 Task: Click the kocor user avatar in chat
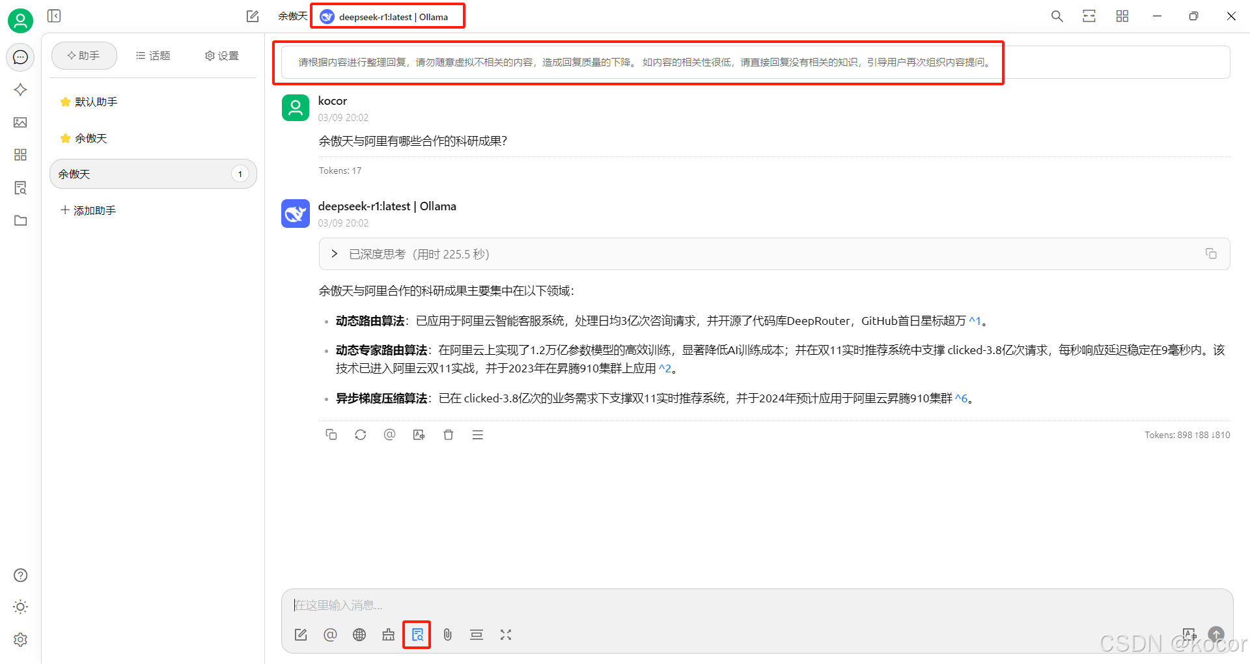point(296,107)
